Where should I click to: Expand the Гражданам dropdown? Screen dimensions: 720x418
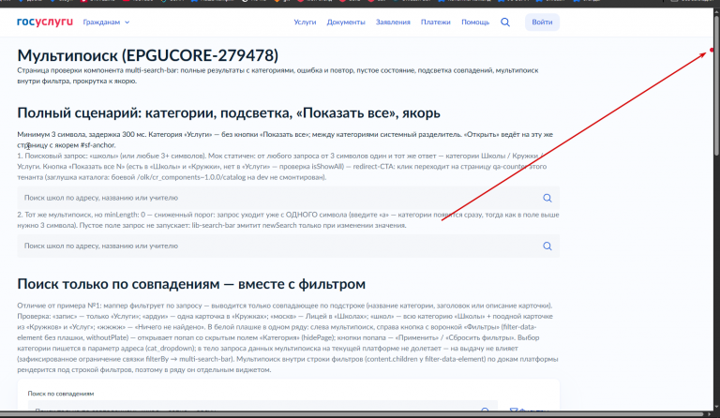click(x=106, y=22)
